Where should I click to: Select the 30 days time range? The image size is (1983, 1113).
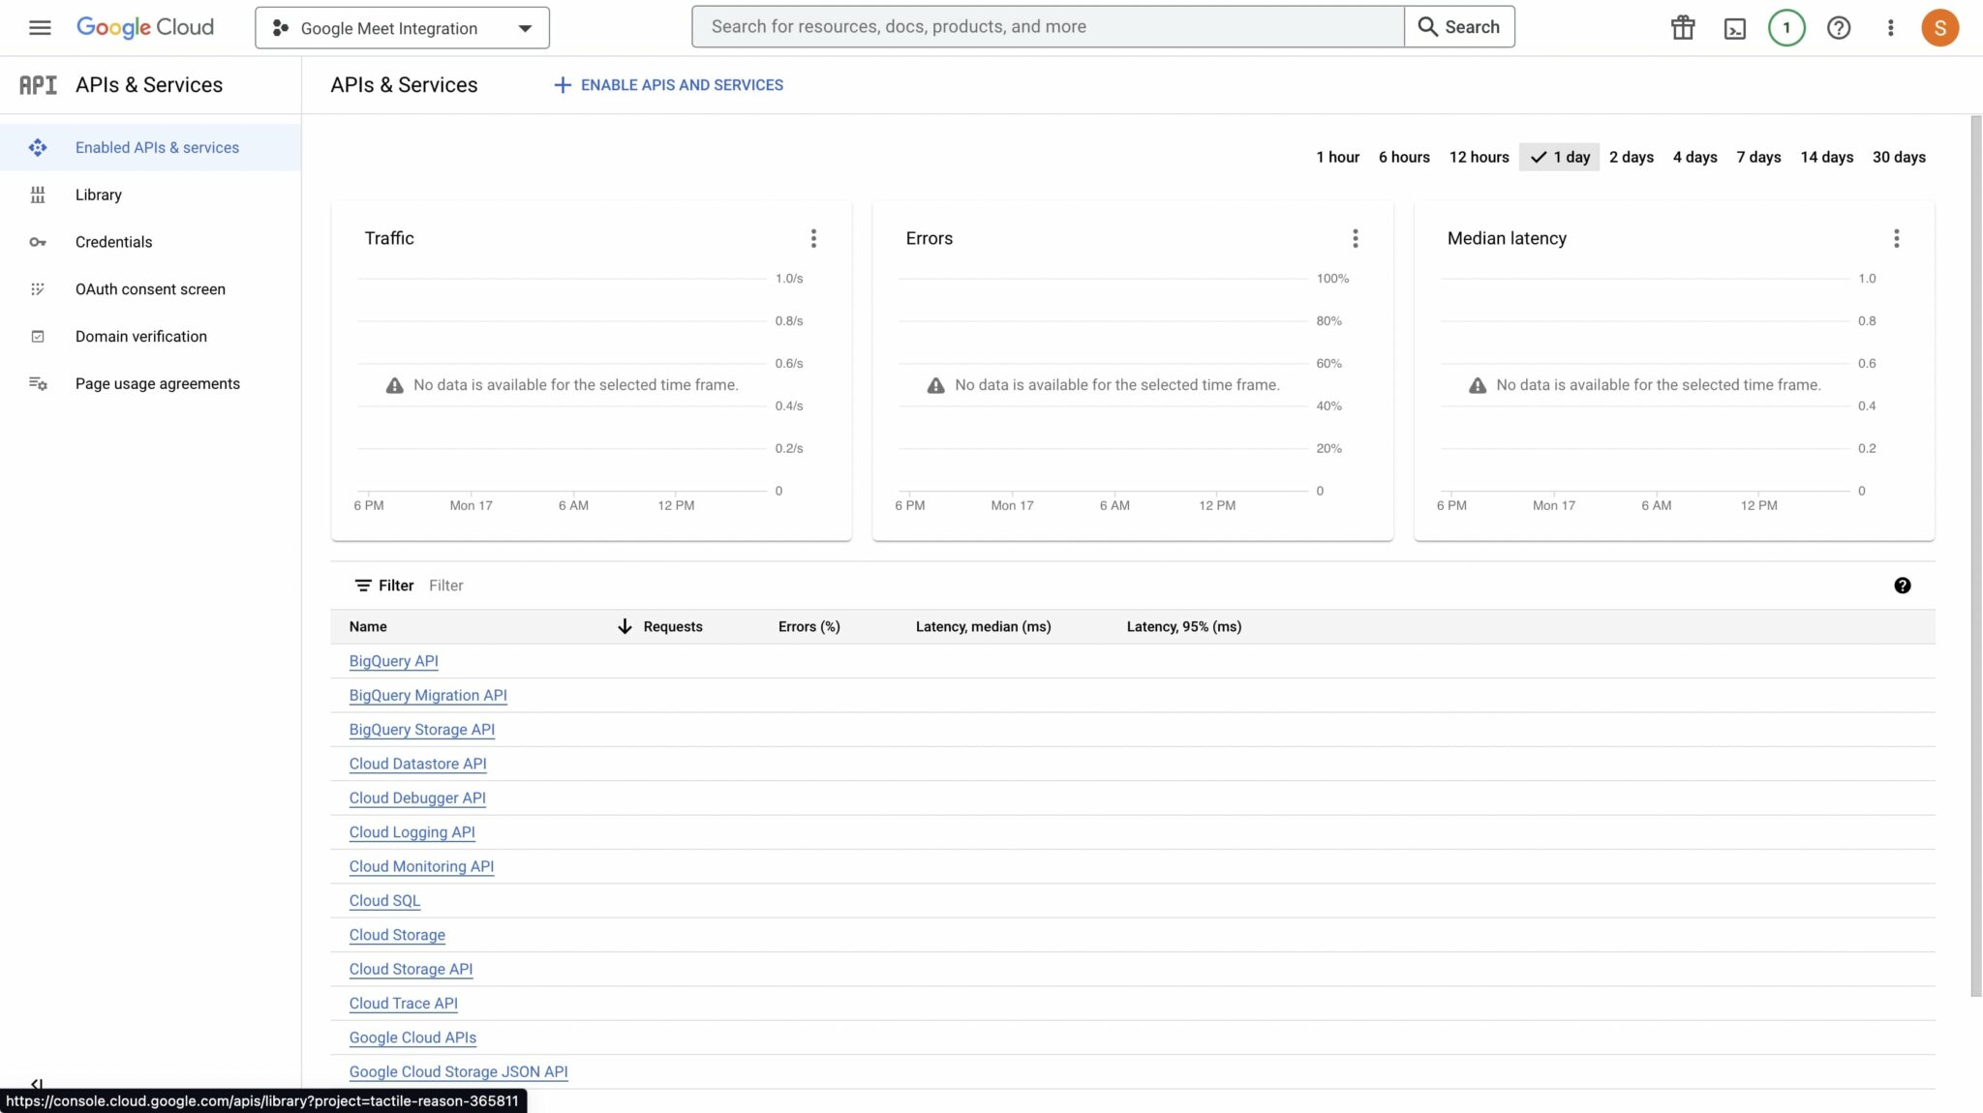coord(1899,157)
